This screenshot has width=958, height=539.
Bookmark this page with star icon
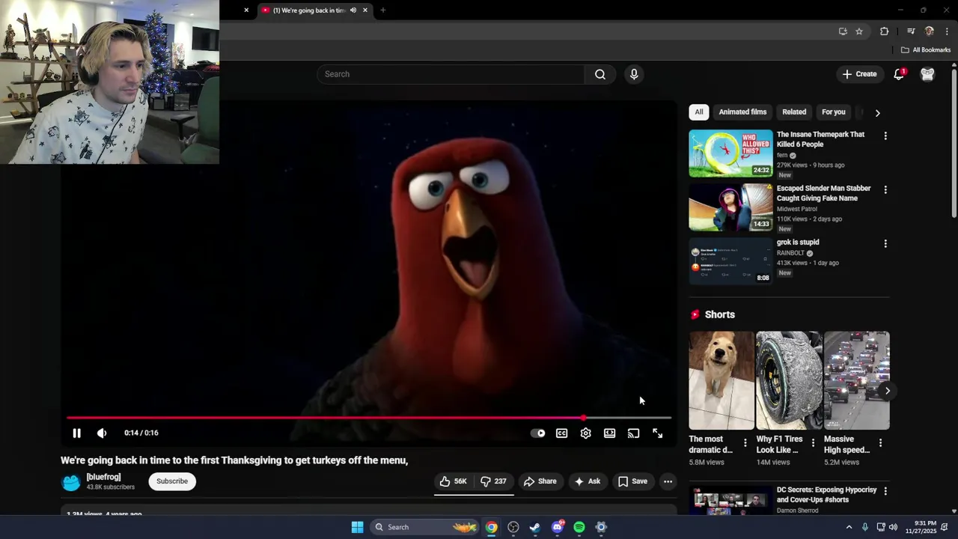(859, 31)
